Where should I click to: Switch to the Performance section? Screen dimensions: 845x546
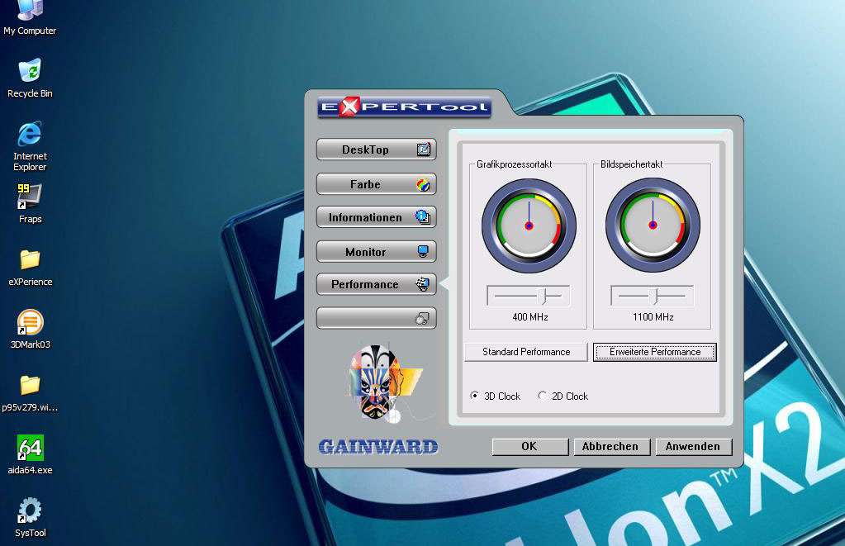376,284
